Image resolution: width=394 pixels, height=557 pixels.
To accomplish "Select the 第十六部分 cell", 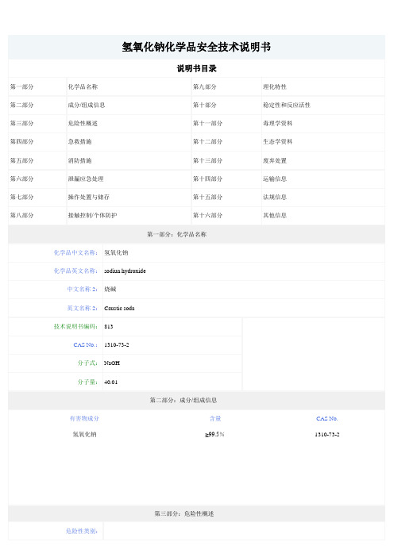I will pyautogui.click(x=207, y=215).
